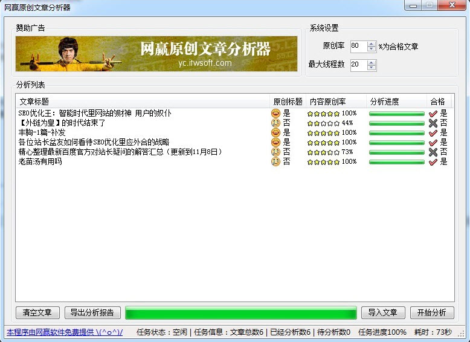This screenshot has width=470, height=342.
Task: Click the 已经分析数6 status entry
Action: [290, 332]
